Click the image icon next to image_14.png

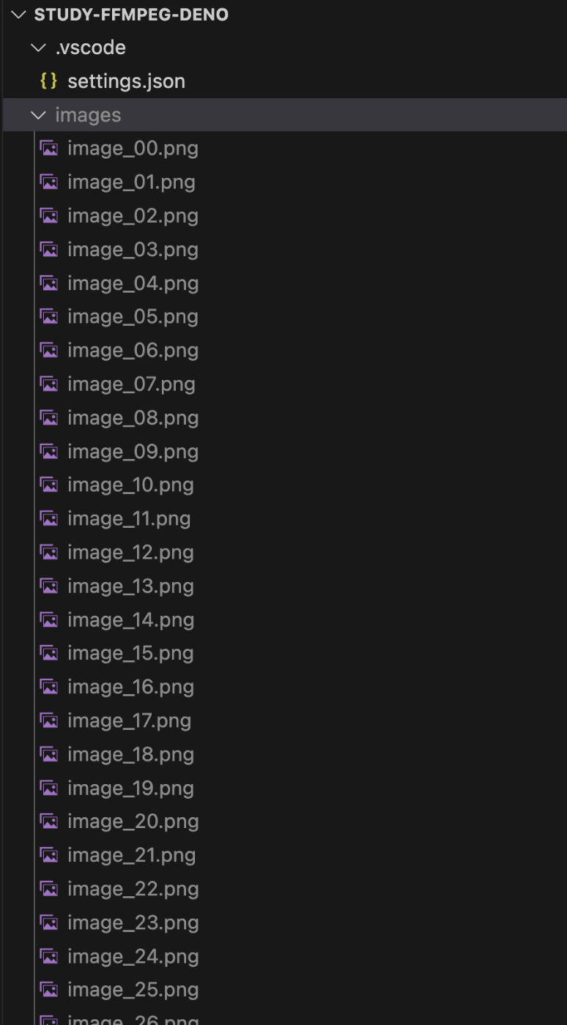pyautogui.click(x=49, y=619)
